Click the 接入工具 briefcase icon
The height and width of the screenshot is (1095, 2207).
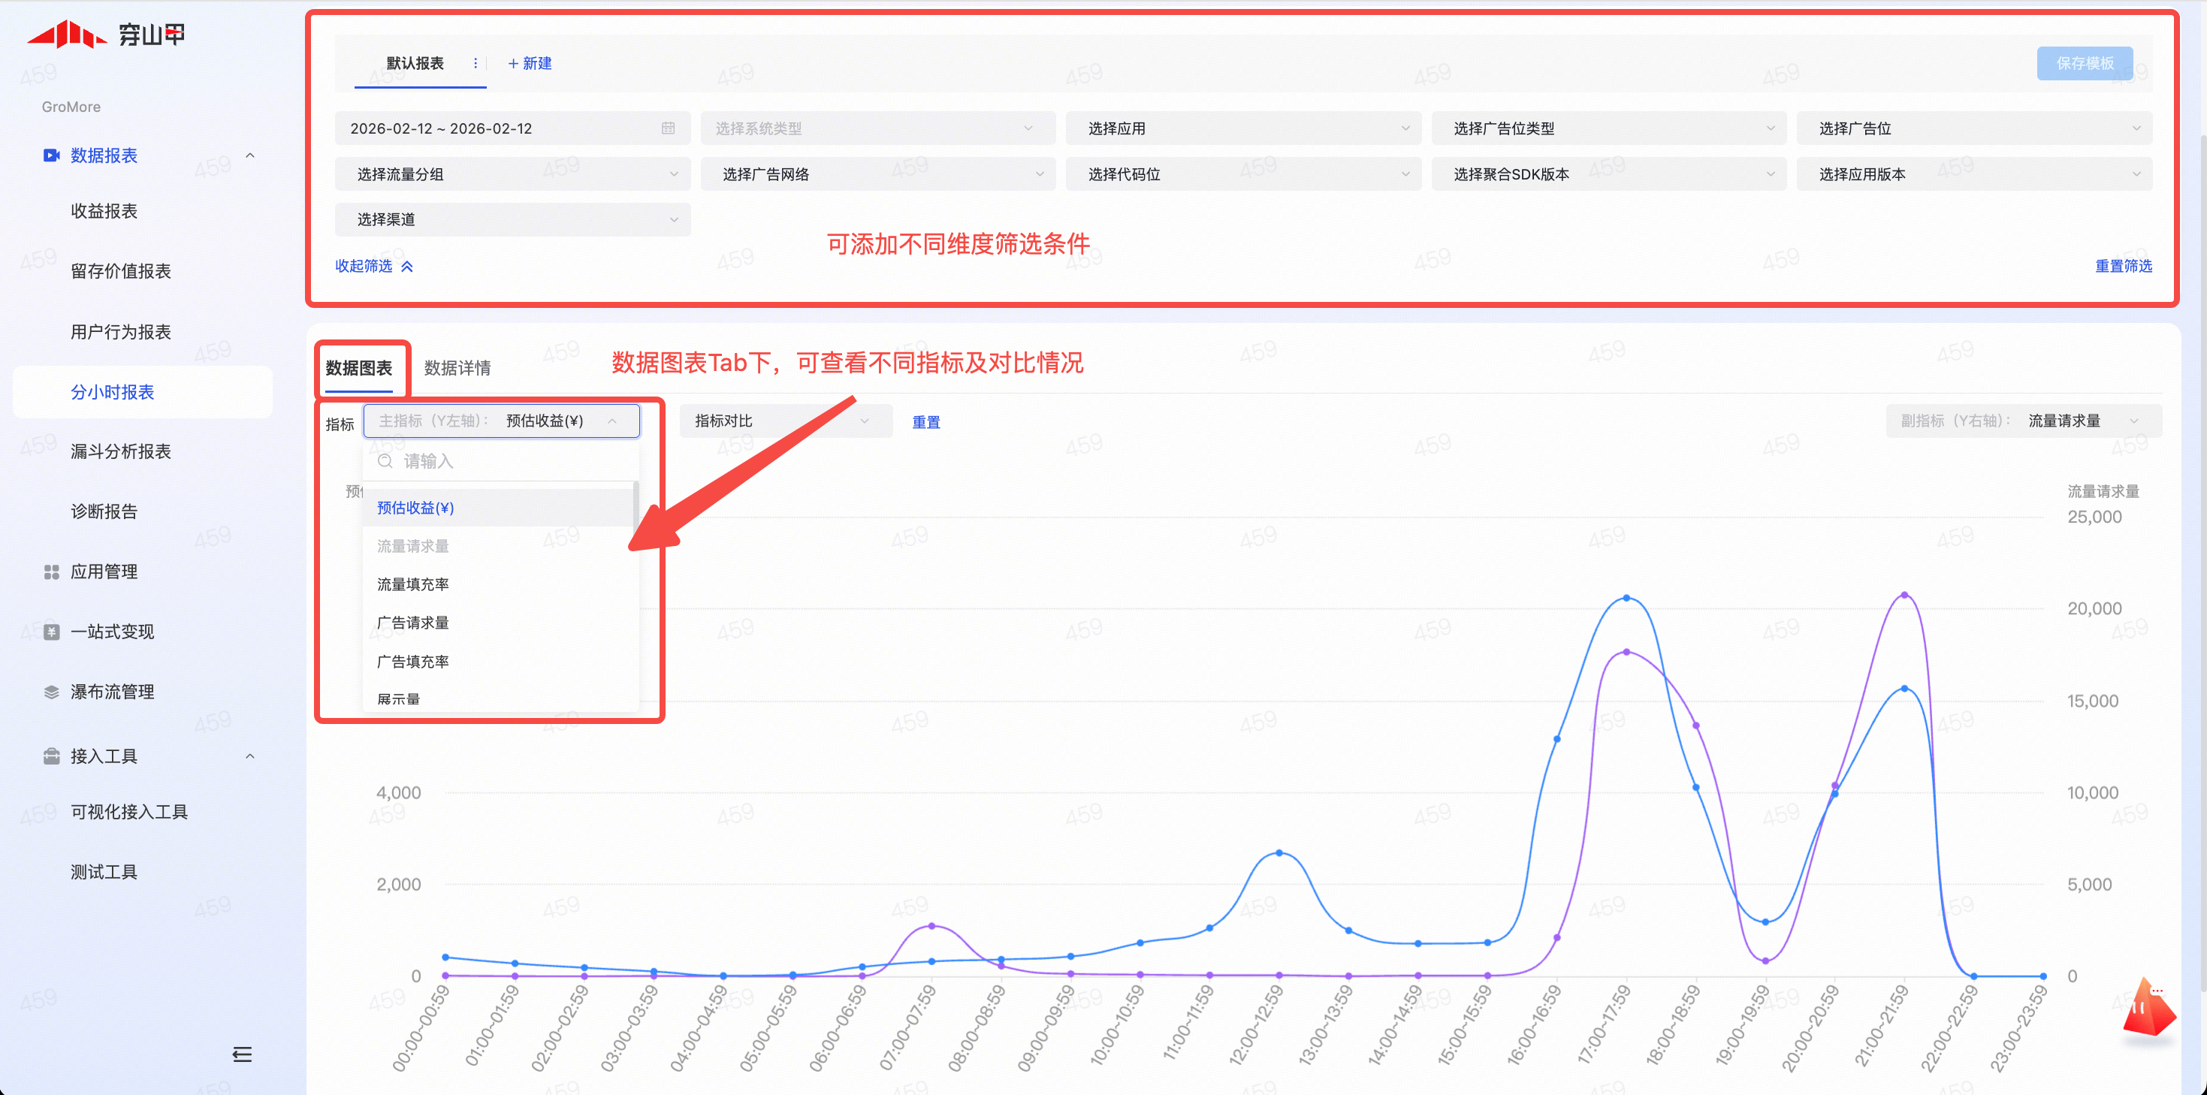[51, 756]
